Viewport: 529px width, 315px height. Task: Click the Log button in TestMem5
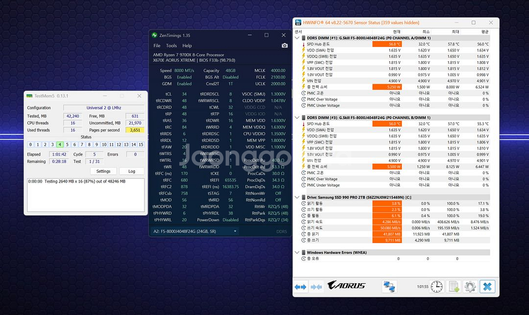132,171
